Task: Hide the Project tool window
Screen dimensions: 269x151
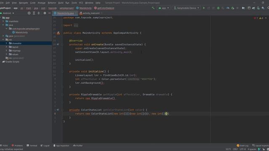Action: [50, 13]
